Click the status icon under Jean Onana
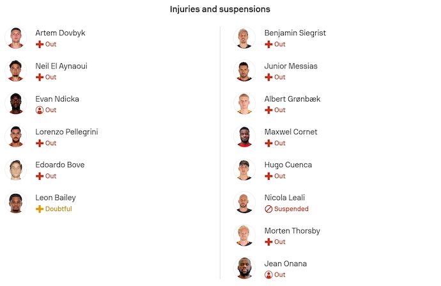Viewport: 441px width, 286px height. [268, 275]
